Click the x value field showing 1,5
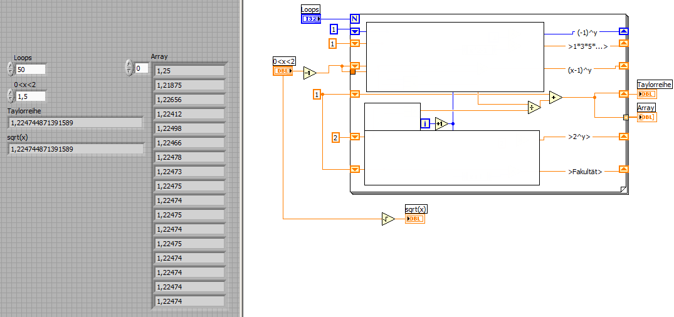The height and width of the screenshot is (317, 674). 31,96
